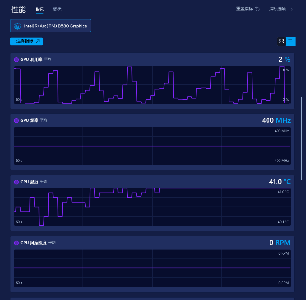
Task: Click the purple dot beside GPU 温度
Action: click(16, 182)
